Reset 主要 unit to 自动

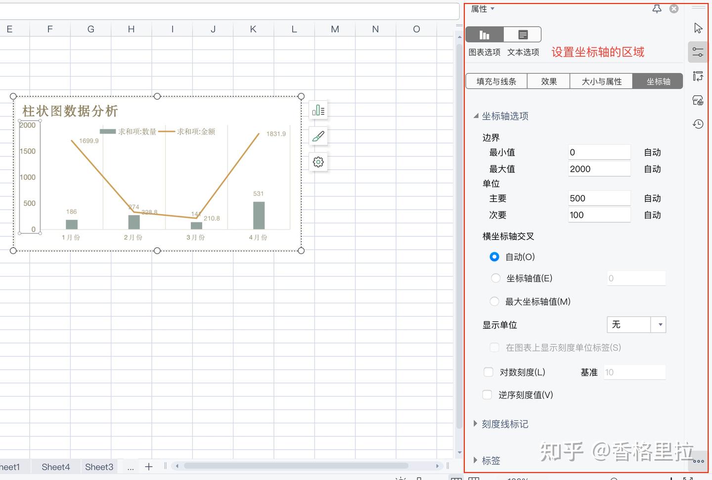pos(653,199)
